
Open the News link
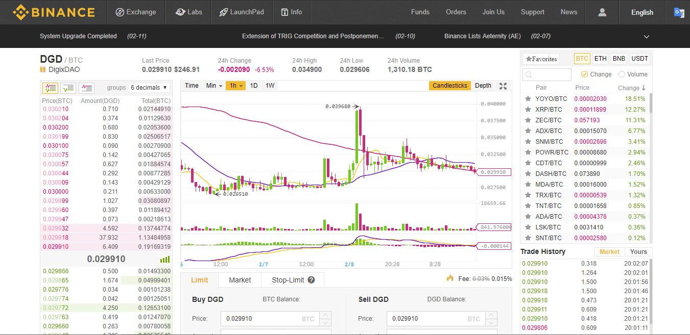[569, 12]
